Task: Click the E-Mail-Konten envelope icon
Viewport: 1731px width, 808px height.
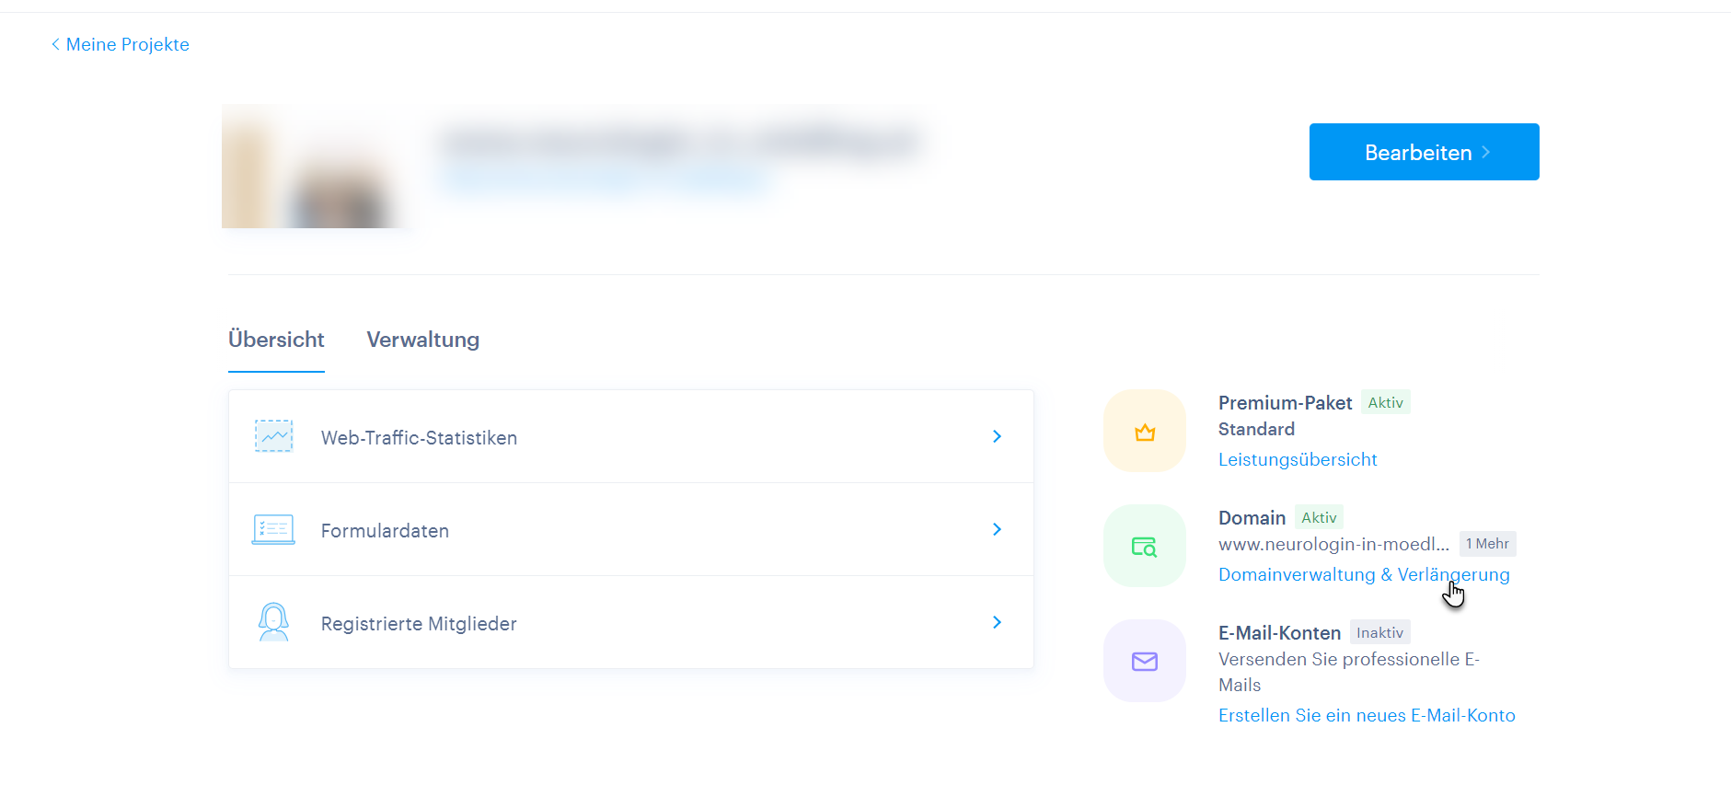Action: click(1144, 662)
